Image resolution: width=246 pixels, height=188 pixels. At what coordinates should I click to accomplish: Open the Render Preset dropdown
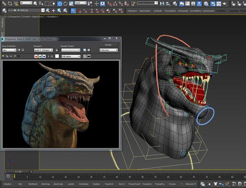[x=71, y=50]
